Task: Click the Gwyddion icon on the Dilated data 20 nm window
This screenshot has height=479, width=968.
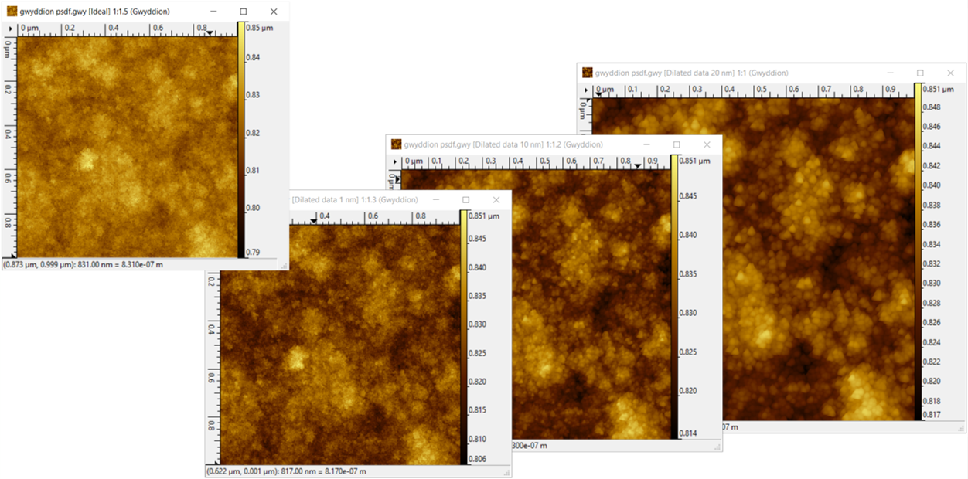Action: pyautogui.click(x=586, y=73)
